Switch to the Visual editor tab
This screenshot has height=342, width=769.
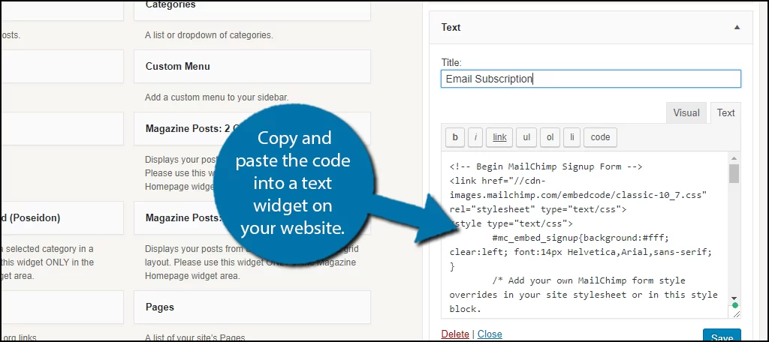(x=686, y=112)
